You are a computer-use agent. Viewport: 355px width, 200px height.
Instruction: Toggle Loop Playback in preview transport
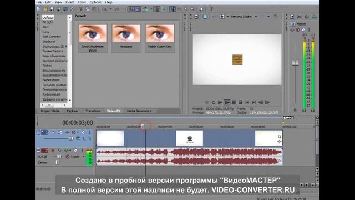(x=214, y=102)
